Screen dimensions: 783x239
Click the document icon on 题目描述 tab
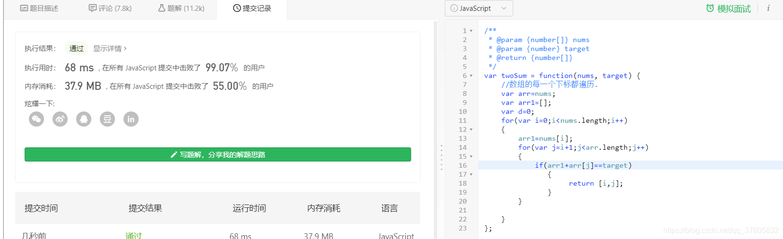[24, 8]
